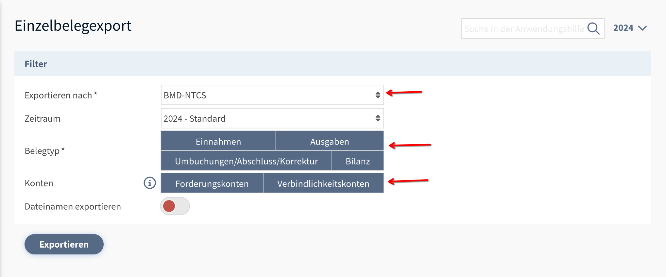Enable the Dateinamen exportieren switch
This screenshot has width=666, height=277.
[x=175, y=206]
